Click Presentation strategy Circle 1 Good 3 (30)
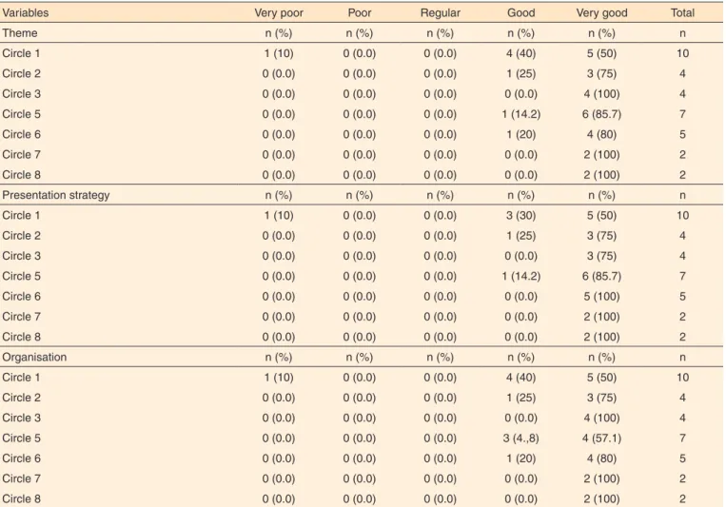726x507 pixels. [520, 216]
